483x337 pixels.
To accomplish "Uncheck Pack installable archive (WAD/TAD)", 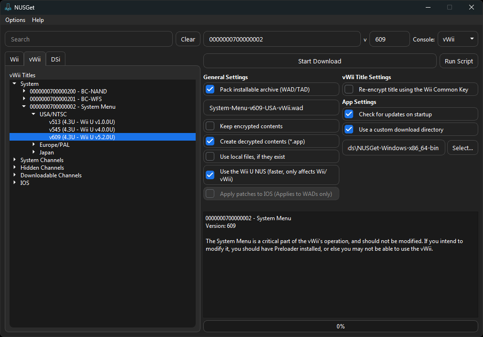I will [210, 89].
